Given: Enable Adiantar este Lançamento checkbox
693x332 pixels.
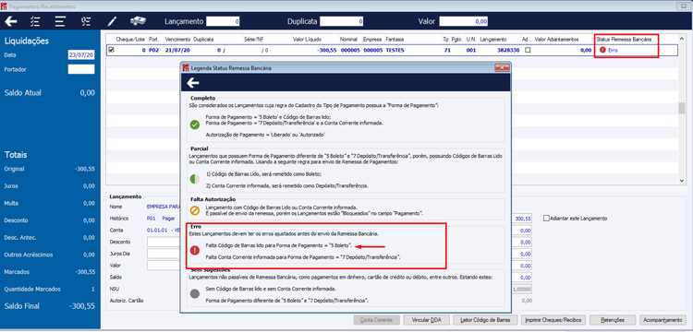Looking at the screenshot, I should 547,219.
